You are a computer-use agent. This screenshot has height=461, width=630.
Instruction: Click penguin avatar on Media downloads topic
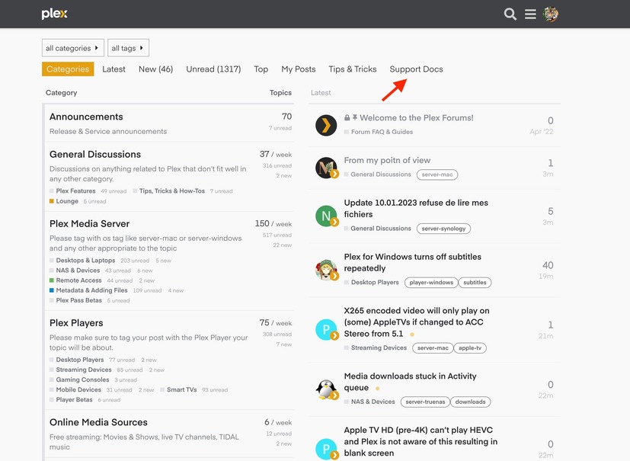tap(326, 389)
